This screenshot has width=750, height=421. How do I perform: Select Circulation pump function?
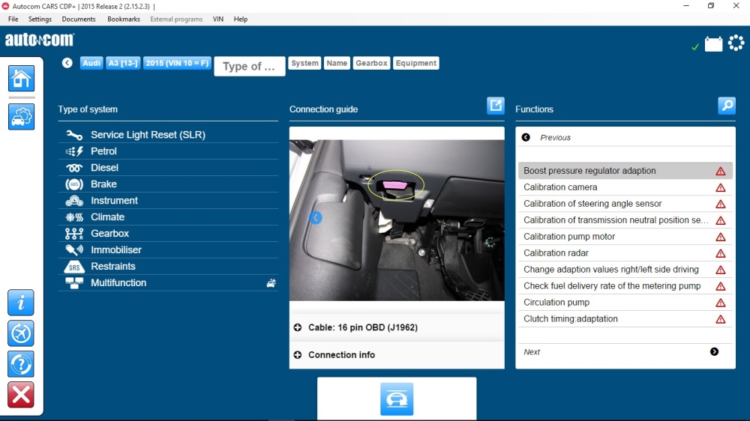tap(625, 303)
